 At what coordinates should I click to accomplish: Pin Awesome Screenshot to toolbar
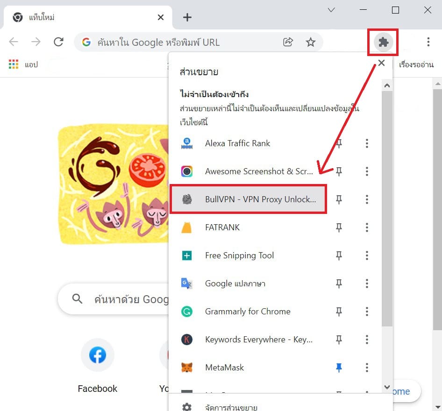point(339,171)
